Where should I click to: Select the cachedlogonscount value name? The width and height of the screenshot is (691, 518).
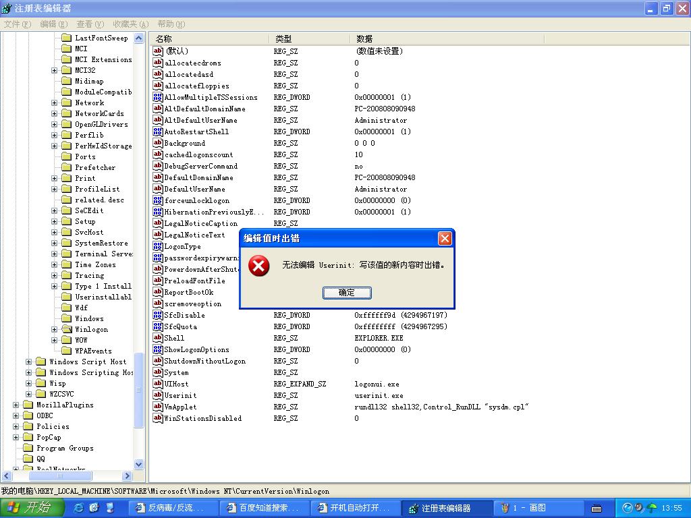coord(199,154)
